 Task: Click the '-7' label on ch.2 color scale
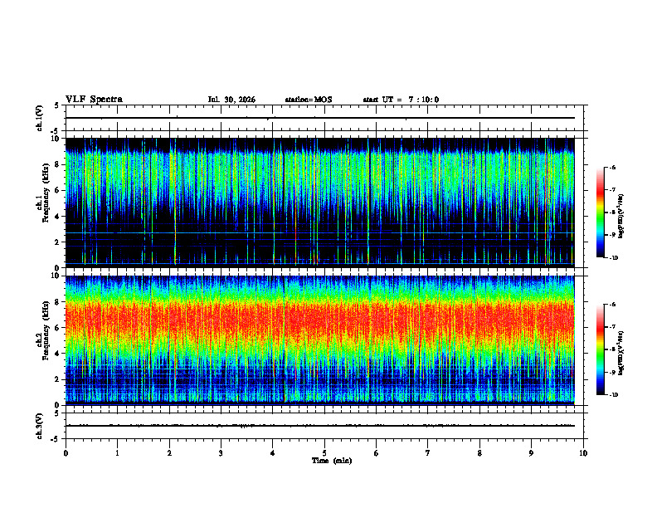pos(613,327)
